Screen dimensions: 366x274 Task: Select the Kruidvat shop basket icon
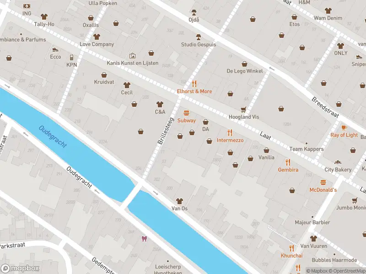click(x=104, y=75)
